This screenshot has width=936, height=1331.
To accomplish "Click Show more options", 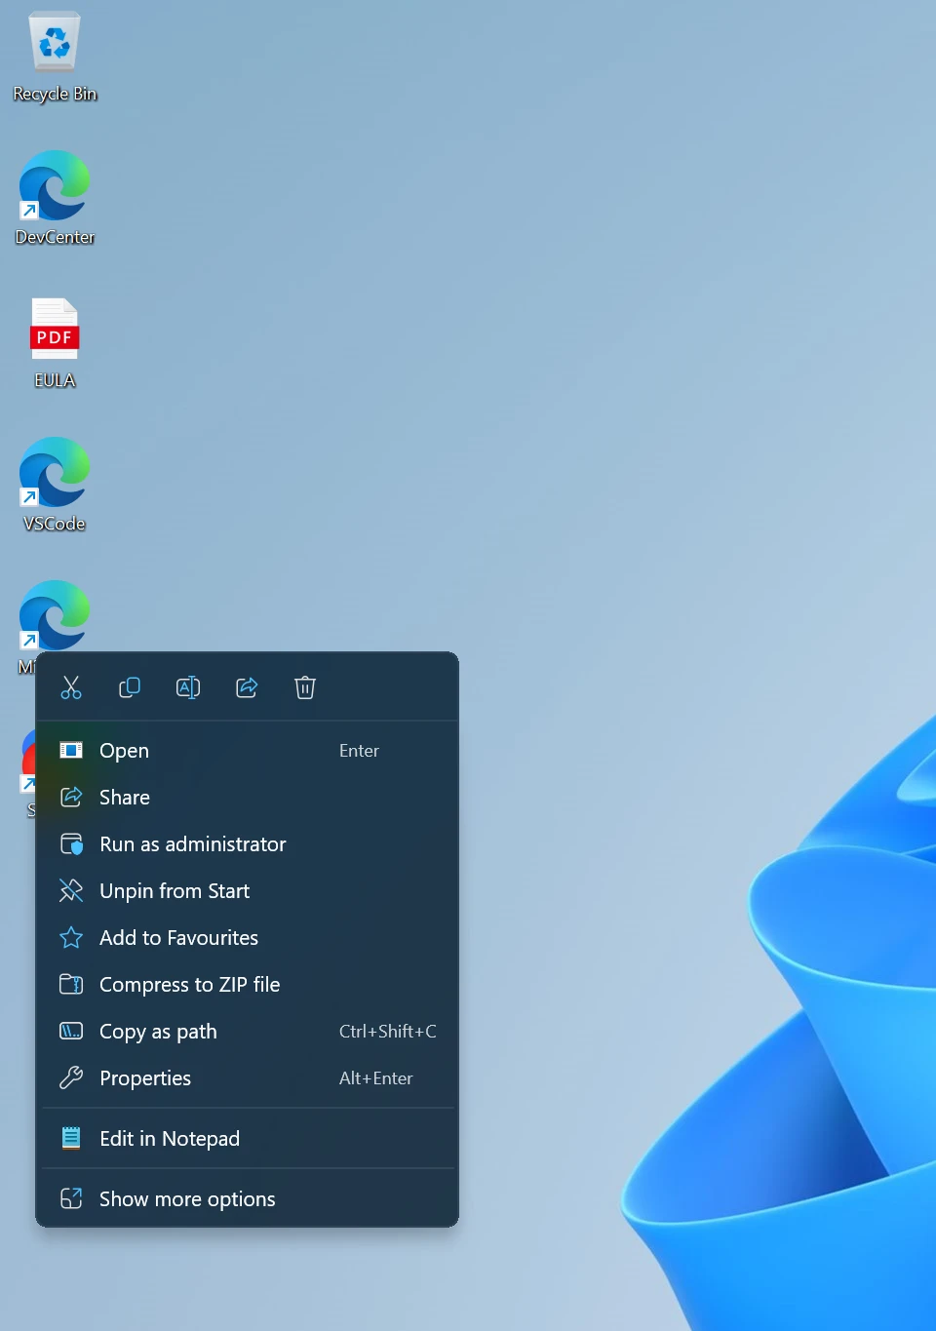I will tap(186, 1198).
